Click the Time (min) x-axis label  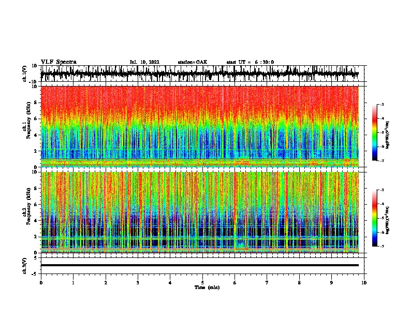click(x=207, y=287)
